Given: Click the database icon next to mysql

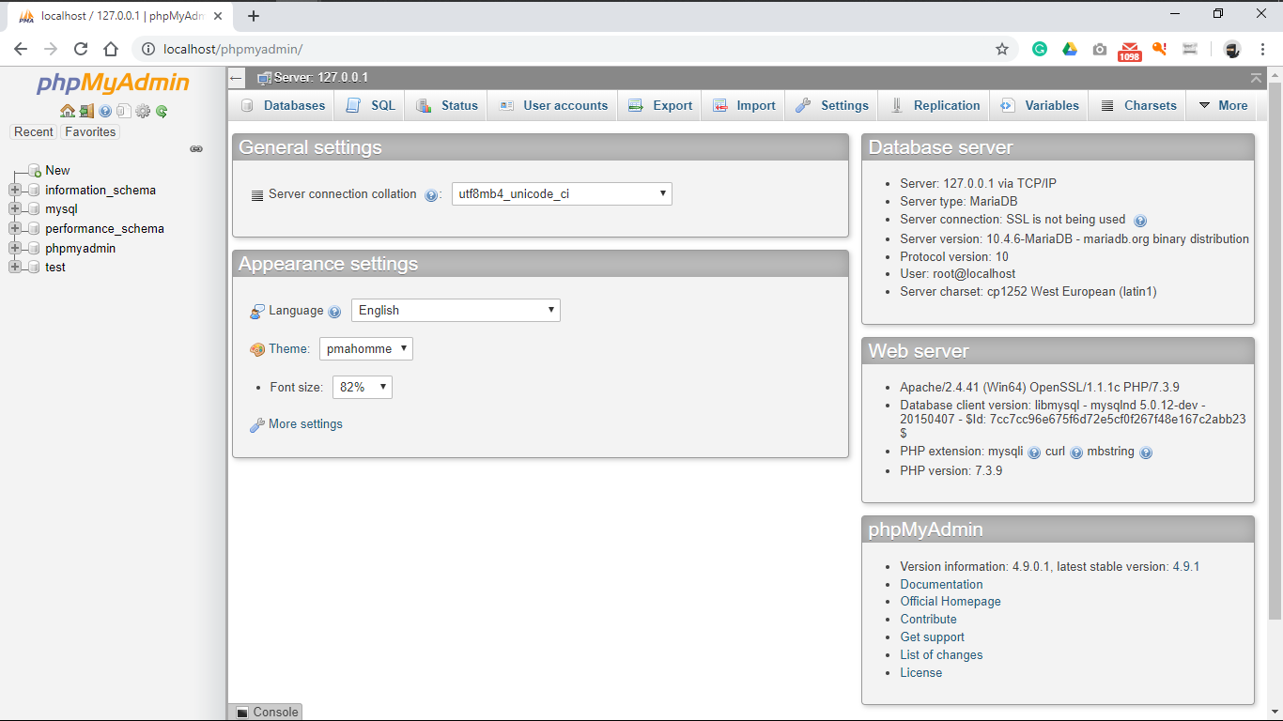Looking at the screenshot, I should 35,209.
